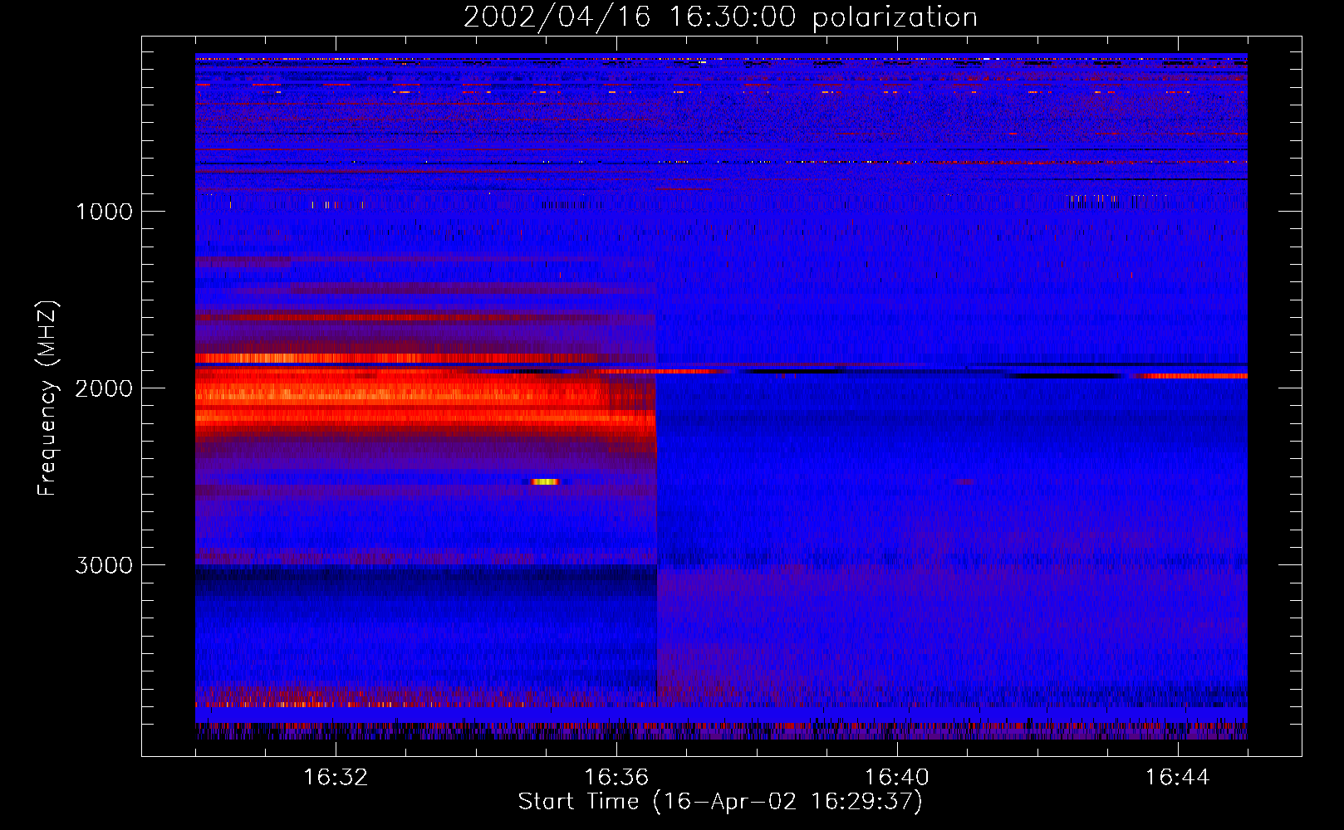Screen dimensions: 1344x830
Task: Click the 16:32 time tick label
Action: (336, 778)
